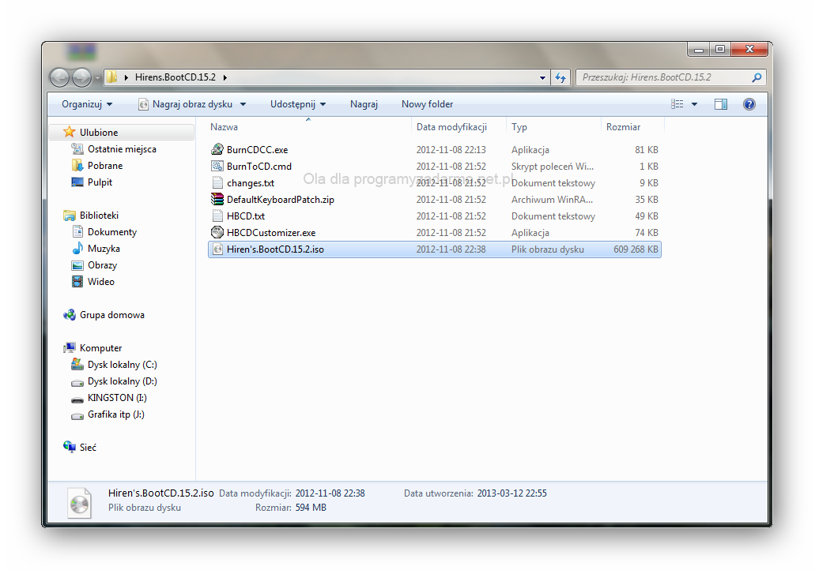The image size is (815, 570).
Task: Click the Ulubione star icon
Action: click(x=69, y=132)
